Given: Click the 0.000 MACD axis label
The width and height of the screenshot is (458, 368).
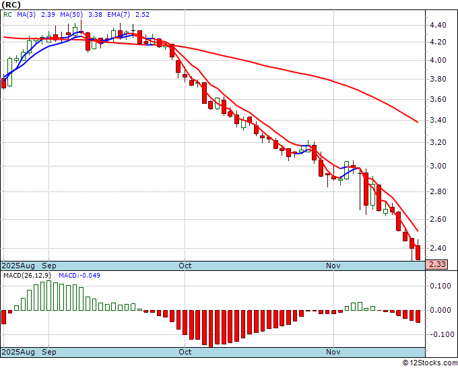Looking at the screenshot, I should click(440, 310).
